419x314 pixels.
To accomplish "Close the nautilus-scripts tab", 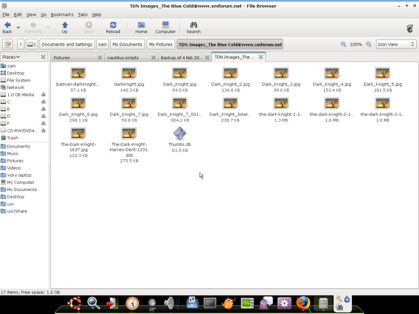I will (x=153, y=58).
